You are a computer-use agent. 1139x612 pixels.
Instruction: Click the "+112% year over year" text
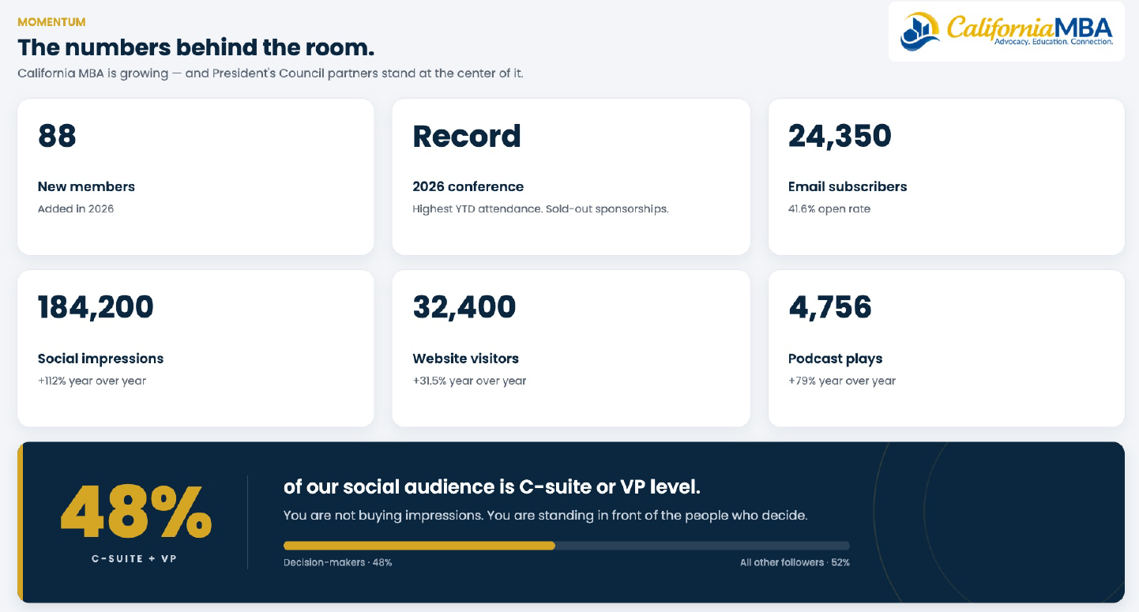coord(92,381)
